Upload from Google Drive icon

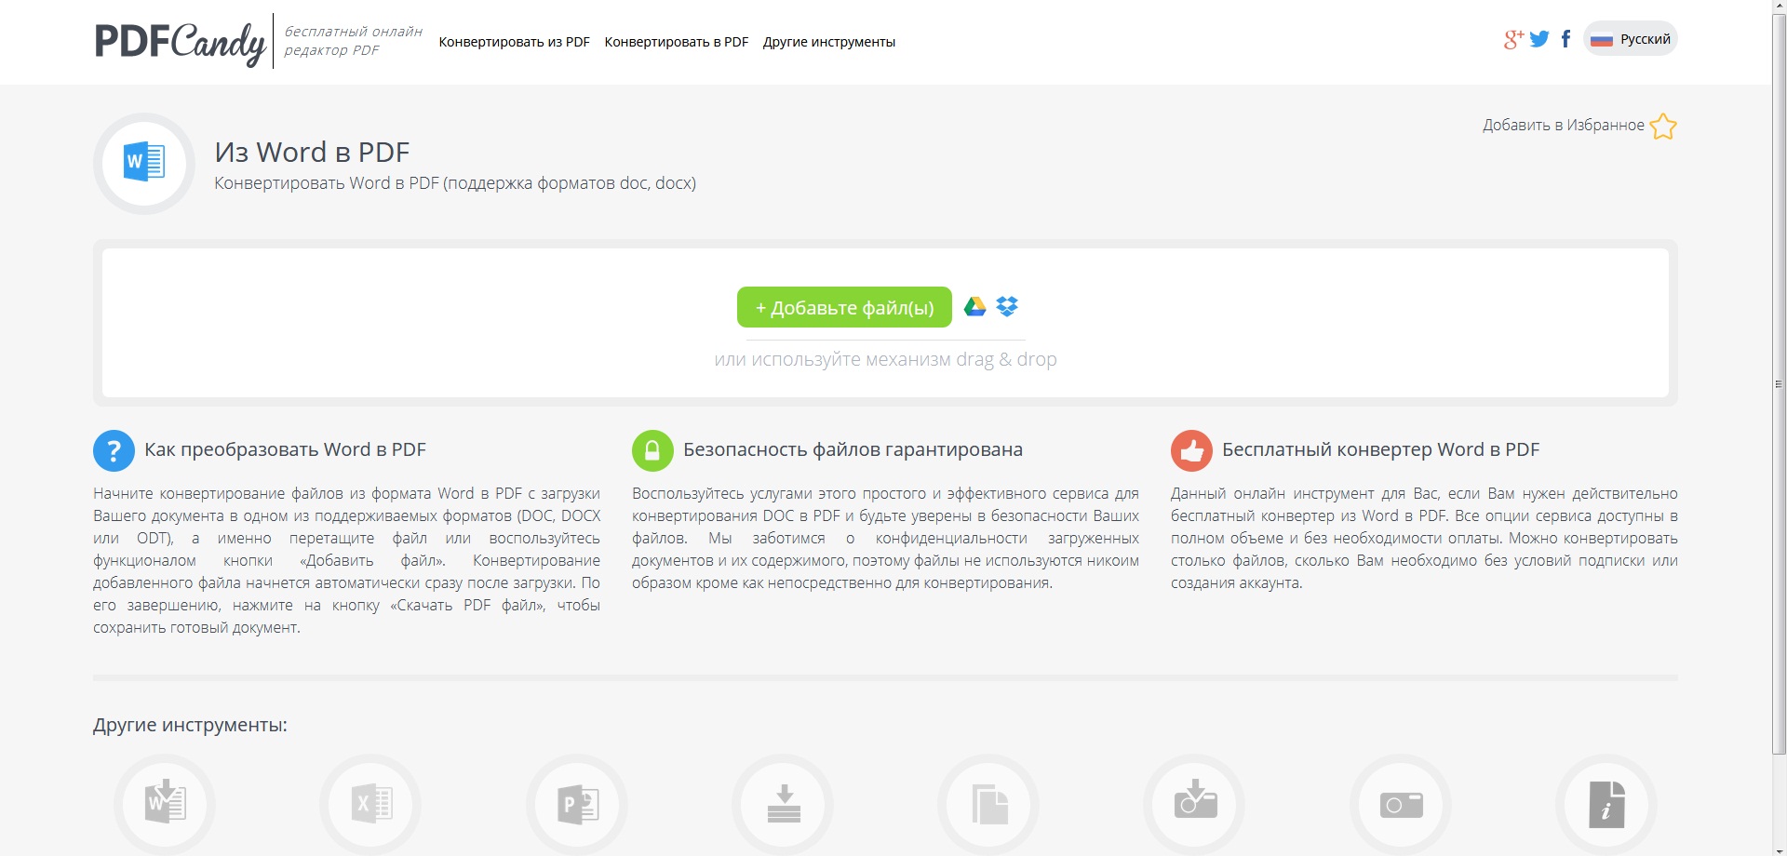(x=974, y=306)
